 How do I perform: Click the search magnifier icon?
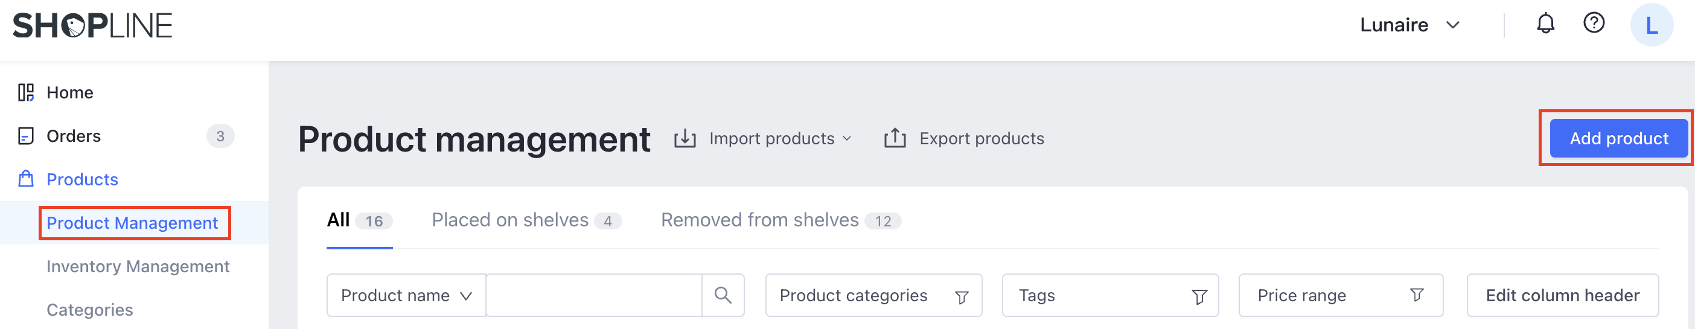point(723,295)
